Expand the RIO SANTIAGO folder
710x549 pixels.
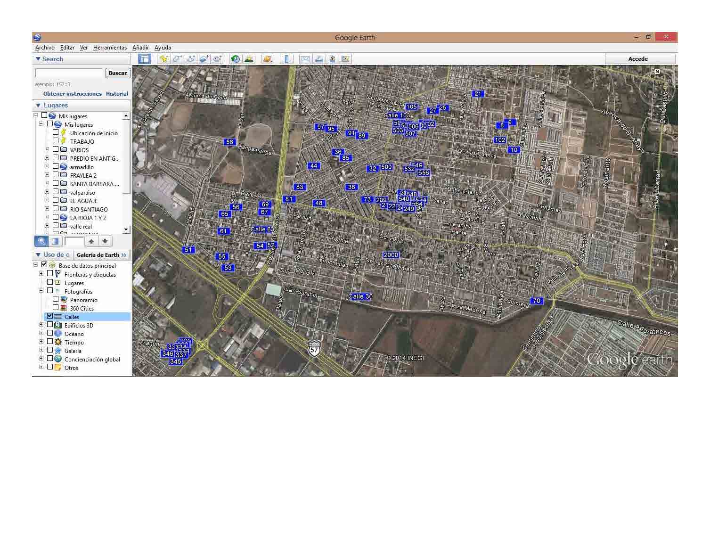(47, 209)
